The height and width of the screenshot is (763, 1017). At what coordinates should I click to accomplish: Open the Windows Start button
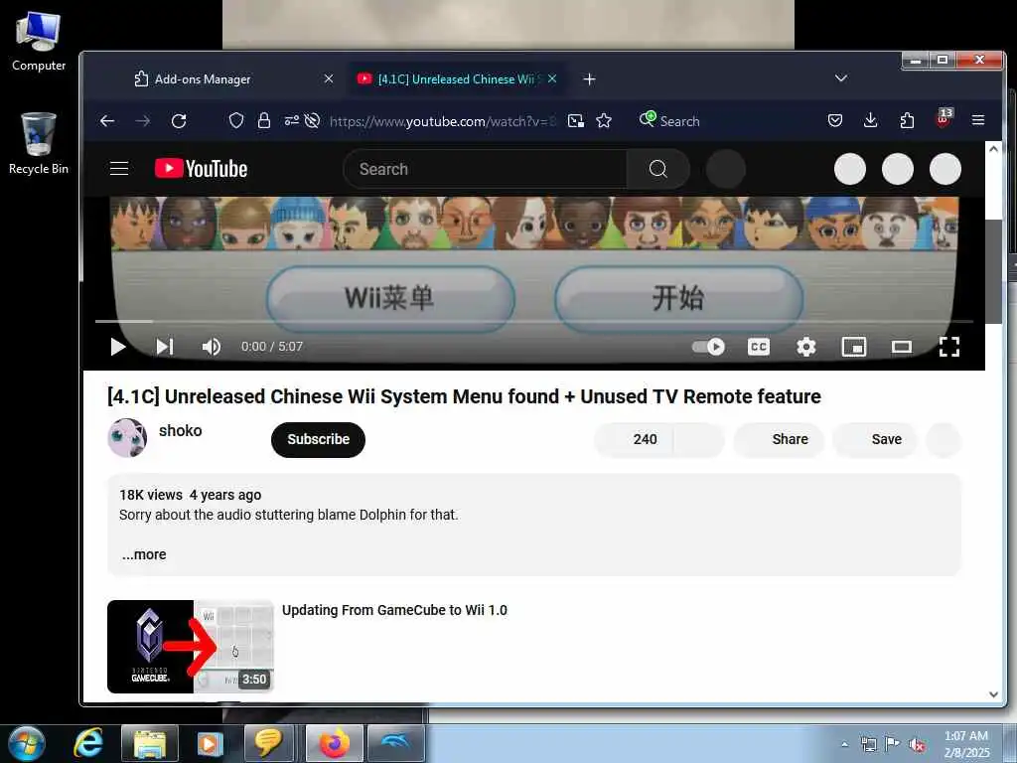pos(27,743)
